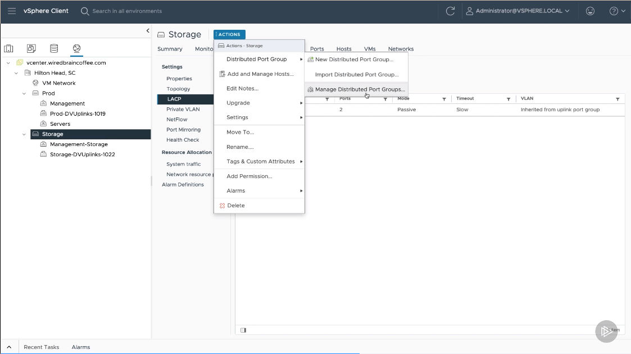Switch to the Networks tab

click(401, 49)
